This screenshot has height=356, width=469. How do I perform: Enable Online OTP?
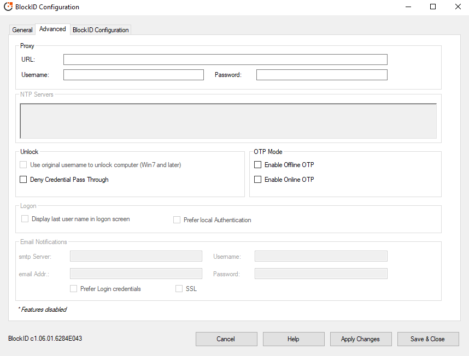click(257, 179)
